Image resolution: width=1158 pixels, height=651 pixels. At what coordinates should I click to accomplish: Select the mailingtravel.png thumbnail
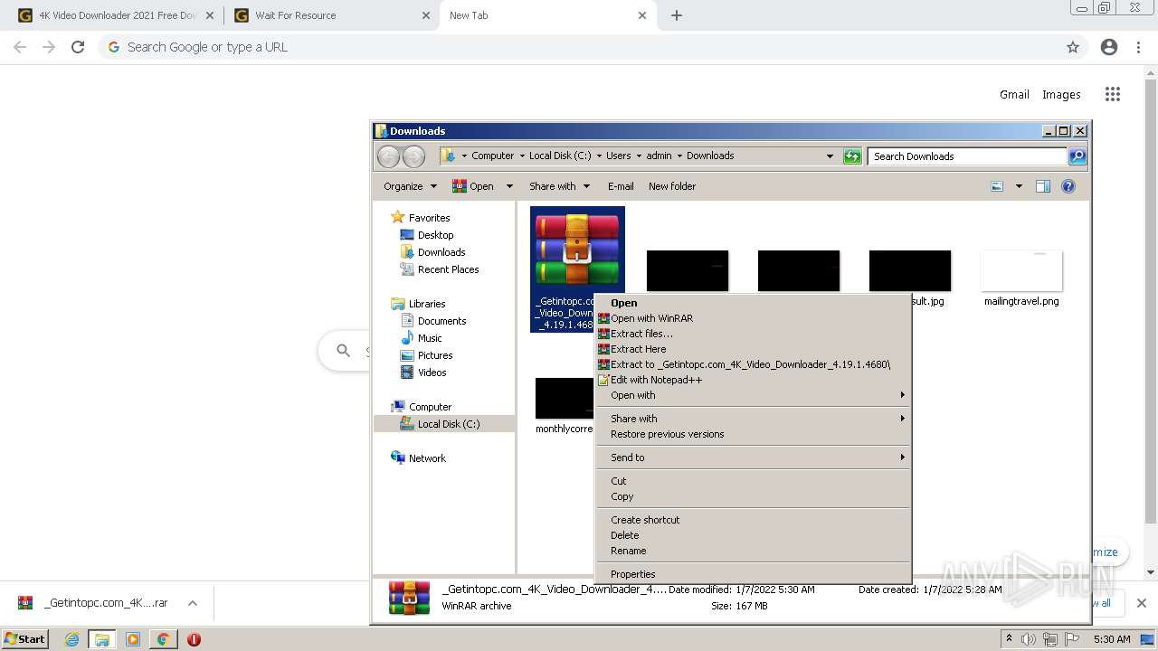pos(1021,271)
